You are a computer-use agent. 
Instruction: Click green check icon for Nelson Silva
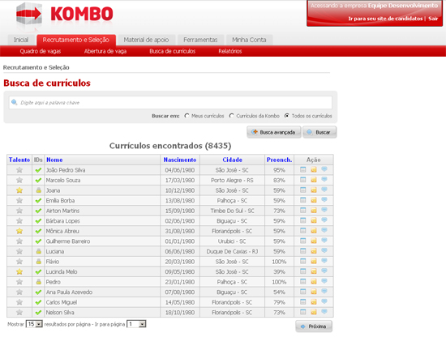coord(38,313)
